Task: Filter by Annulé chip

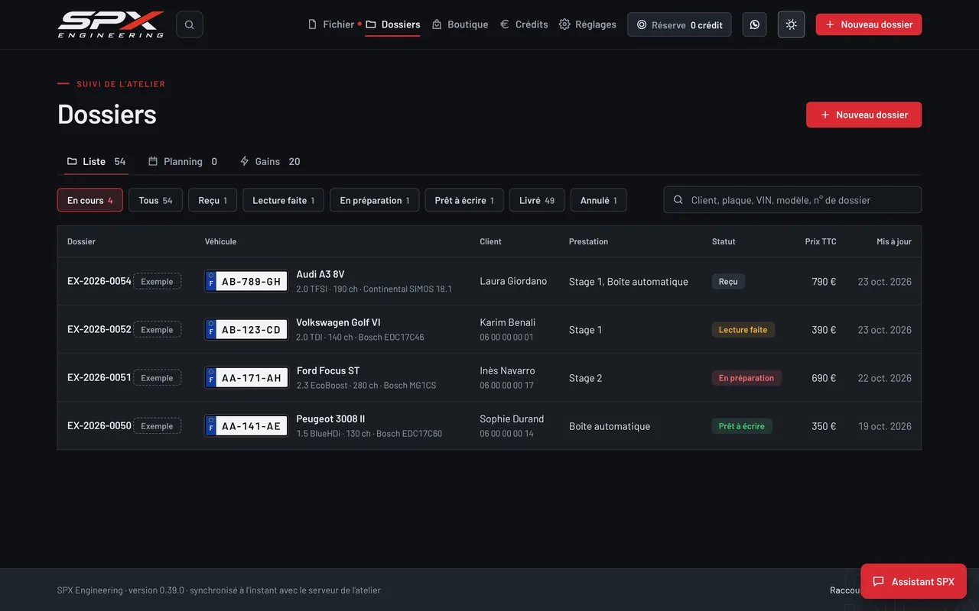Action: pos(599,200)
